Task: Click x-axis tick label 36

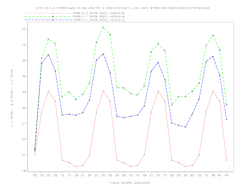Action: [x=117, y=175]
